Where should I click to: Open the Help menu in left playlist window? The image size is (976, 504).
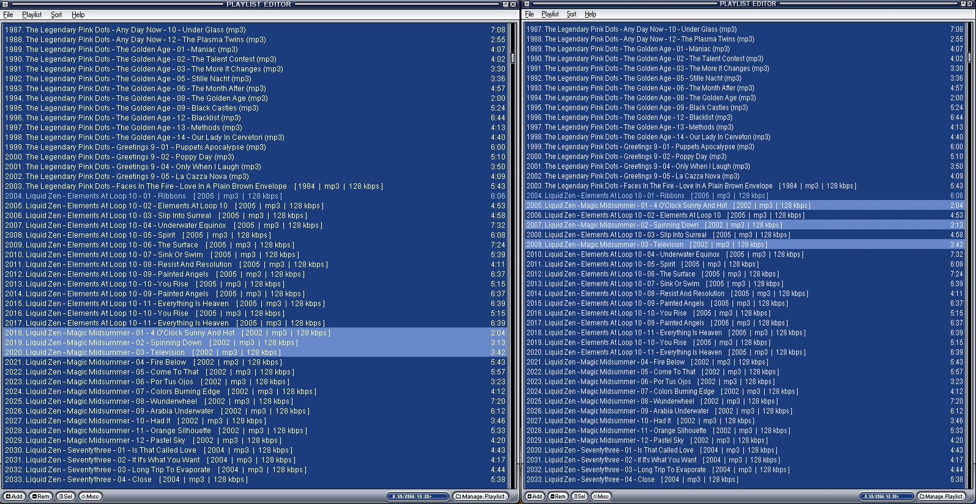(x=78, y=15)
